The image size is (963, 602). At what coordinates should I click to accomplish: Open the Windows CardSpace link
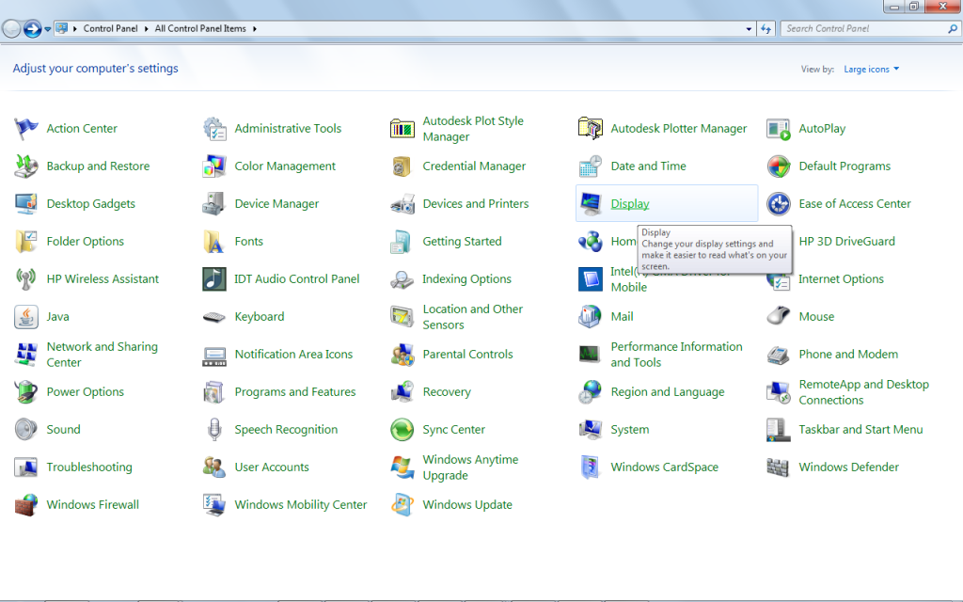point(665,467)
